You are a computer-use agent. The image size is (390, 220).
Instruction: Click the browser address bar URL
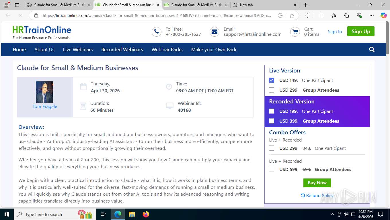click(x=157, y=16)
